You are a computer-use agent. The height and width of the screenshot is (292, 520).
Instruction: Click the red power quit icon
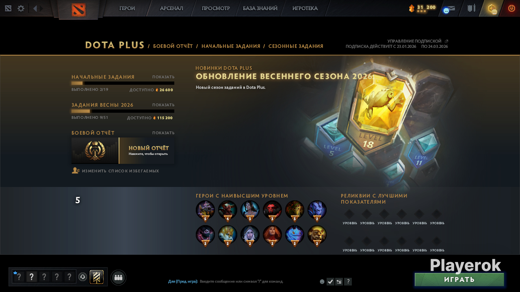[x=511, y=8]
